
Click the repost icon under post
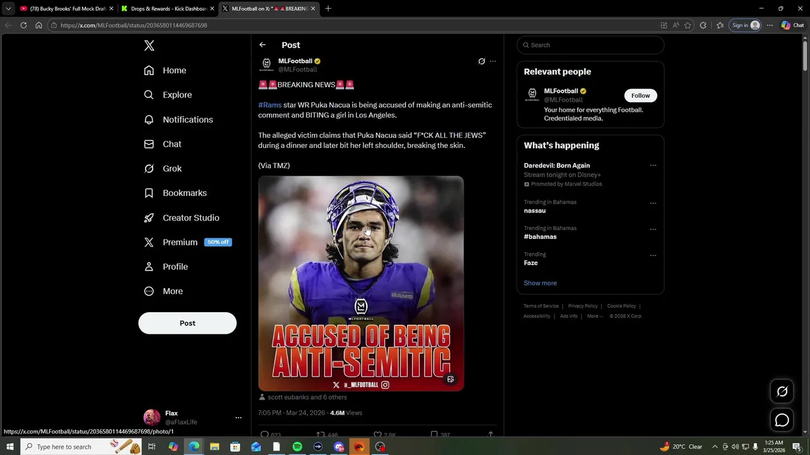(x=321, y=435)
